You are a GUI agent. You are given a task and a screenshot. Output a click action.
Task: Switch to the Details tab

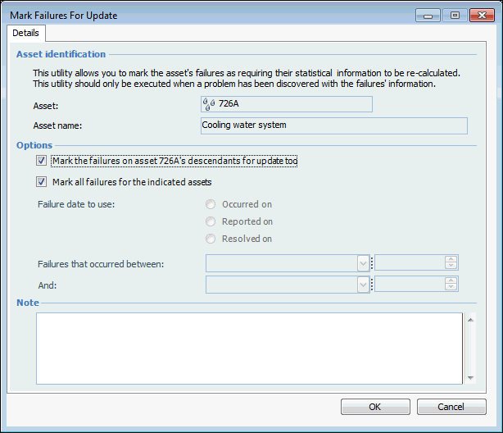coord(26,33)
